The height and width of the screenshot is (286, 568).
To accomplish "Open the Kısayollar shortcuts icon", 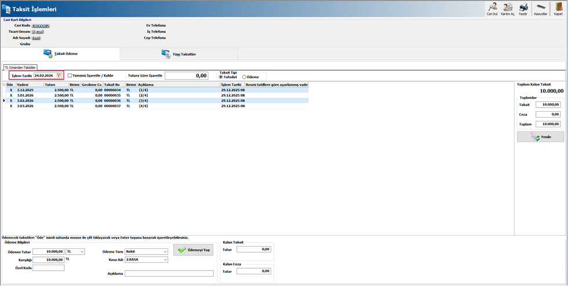I will tap(540, 8).
